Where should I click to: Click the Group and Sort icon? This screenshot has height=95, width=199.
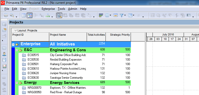coord(130,15)
